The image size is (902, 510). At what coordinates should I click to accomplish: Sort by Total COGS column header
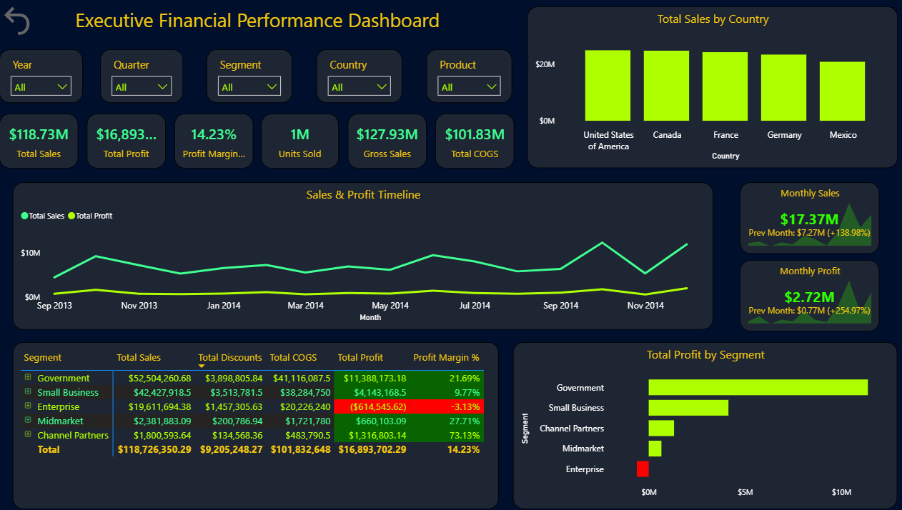pos(293,357)
